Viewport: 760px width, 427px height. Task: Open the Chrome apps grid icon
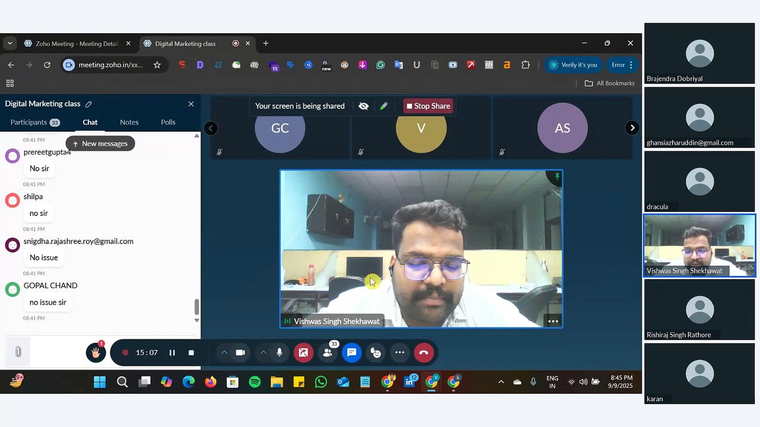9,83
